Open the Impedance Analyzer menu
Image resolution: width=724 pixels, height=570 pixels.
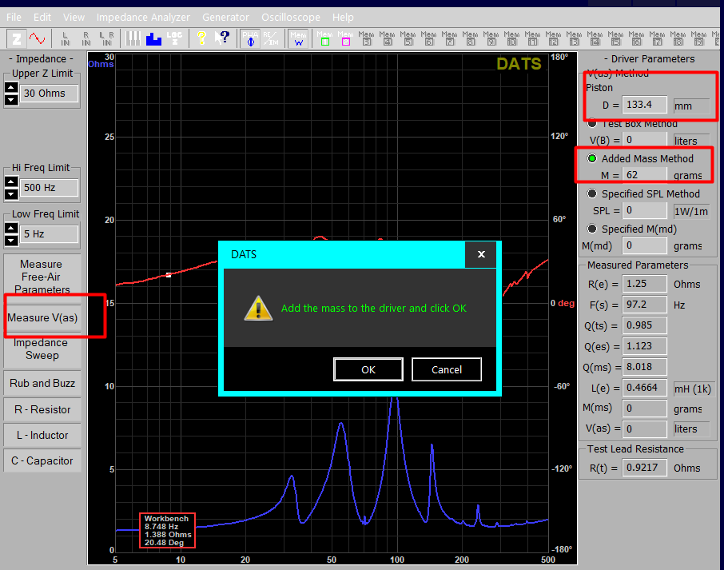click(x=143, y=17)
